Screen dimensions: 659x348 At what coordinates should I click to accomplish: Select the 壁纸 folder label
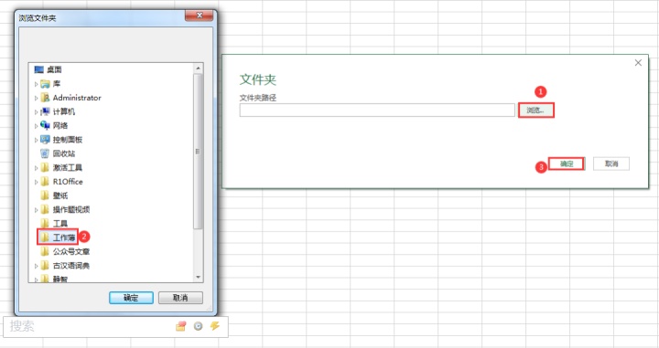[x=60, y=195]
